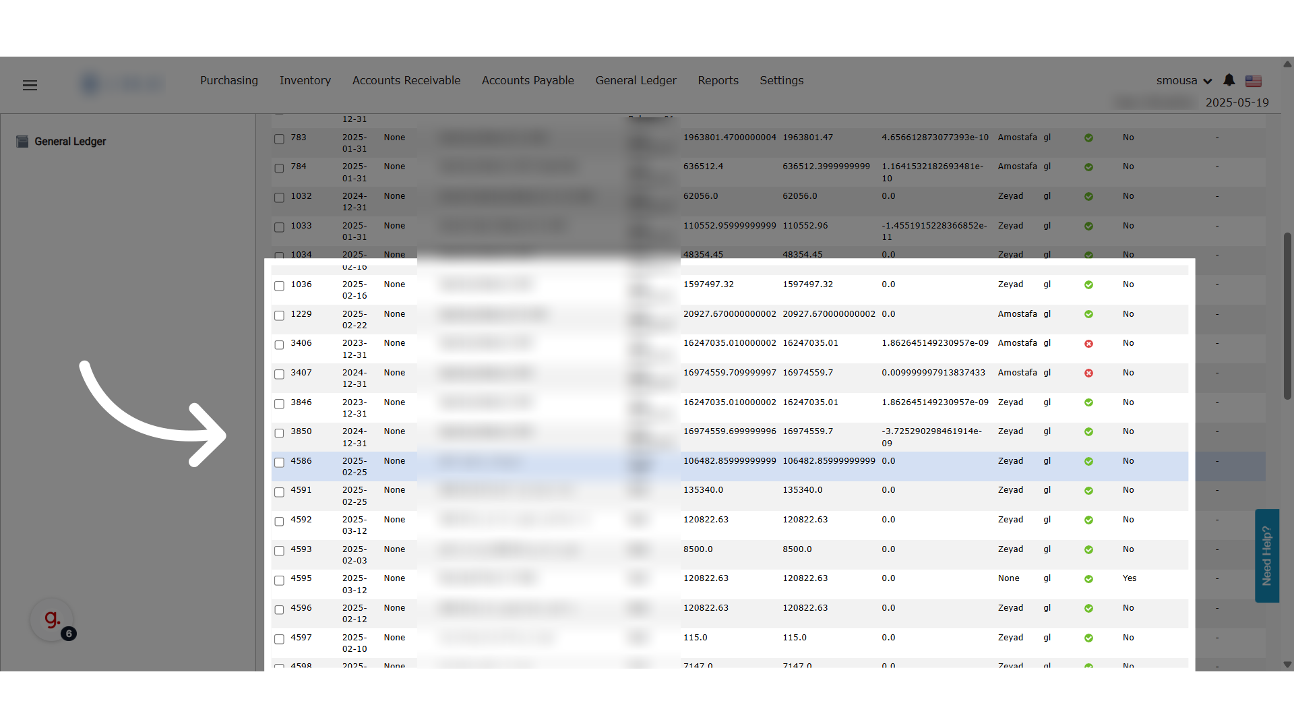Change language via US flag icon
This screenshot has width=1294, height=728.
coord(1254,81)
